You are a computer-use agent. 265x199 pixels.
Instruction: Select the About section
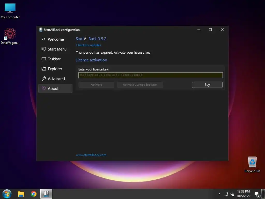[x=55, y=88]
